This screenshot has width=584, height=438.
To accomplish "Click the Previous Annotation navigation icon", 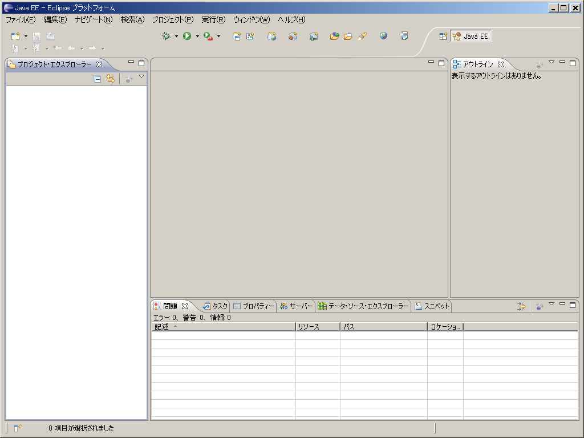I will click(36, 48).
